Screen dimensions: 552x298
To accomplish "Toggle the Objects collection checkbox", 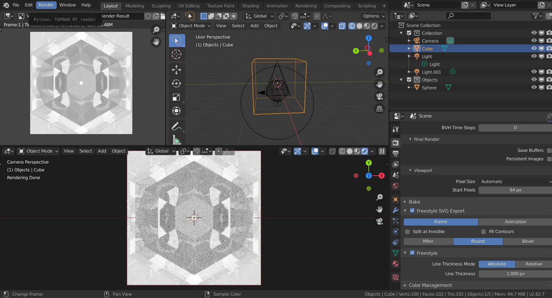I will [x=409, y=80].
